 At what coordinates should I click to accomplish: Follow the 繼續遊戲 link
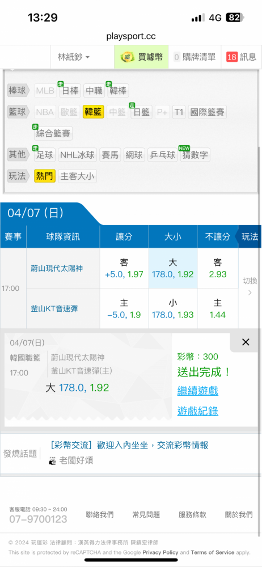click(x=197, y=391)
